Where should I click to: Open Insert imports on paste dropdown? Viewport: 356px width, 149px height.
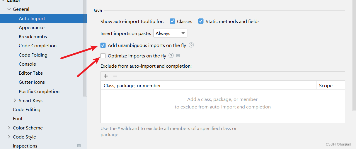(x=170, y=33)
